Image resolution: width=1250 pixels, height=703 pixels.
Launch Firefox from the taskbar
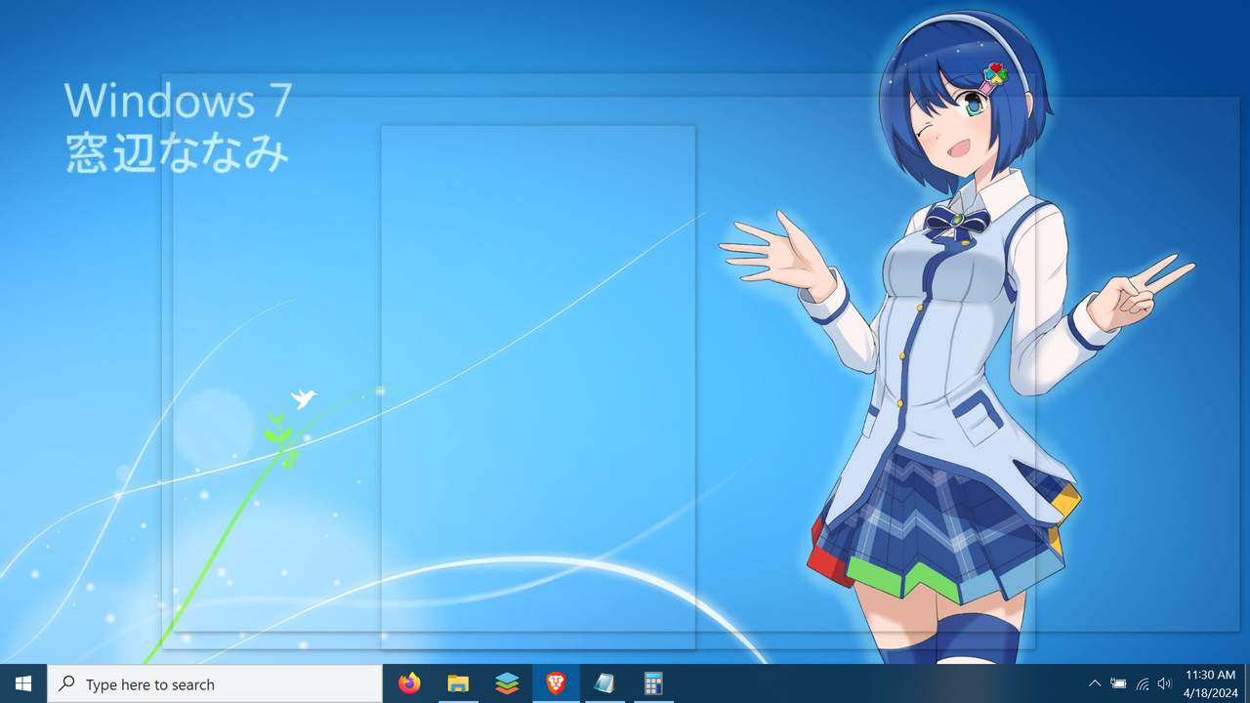(x=409, y=683)
